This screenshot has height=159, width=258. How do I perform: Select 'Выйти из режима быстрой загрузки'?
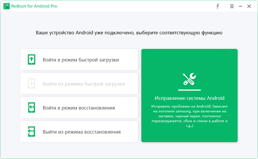[x=79, y=83]
